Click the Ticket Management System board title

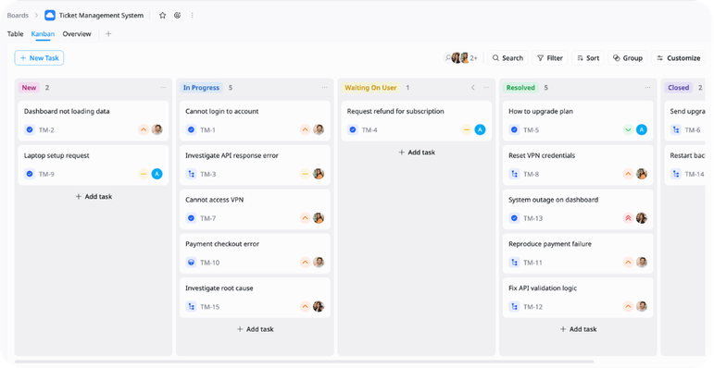(101, 16)
